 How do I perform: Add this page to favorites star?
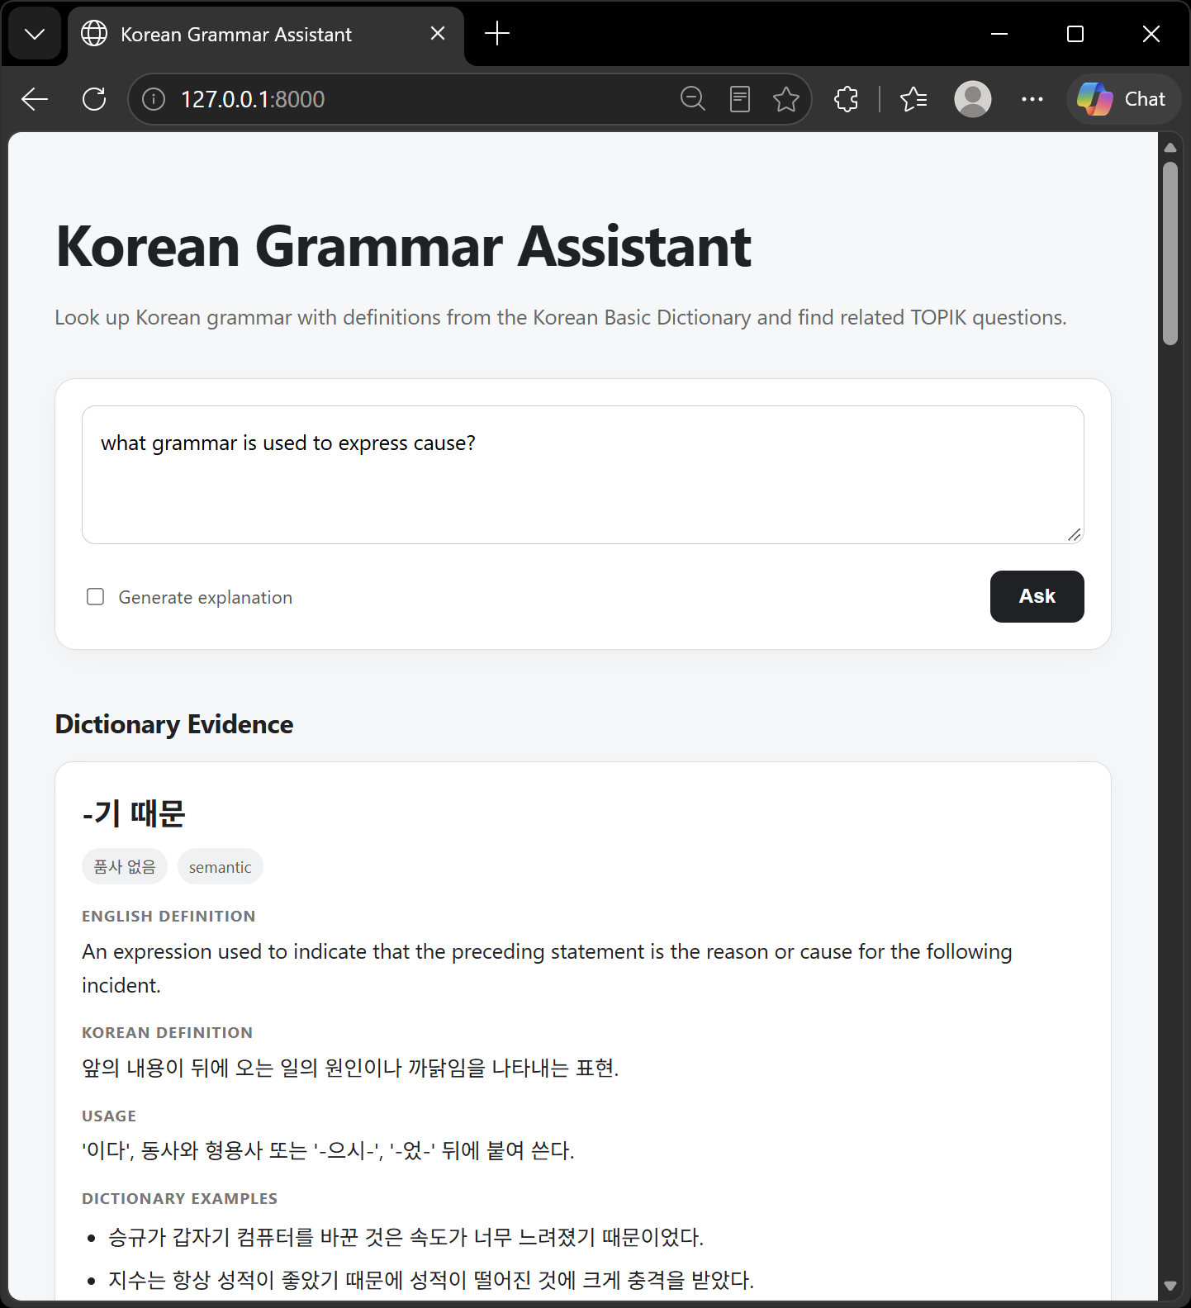coord(786,99)
